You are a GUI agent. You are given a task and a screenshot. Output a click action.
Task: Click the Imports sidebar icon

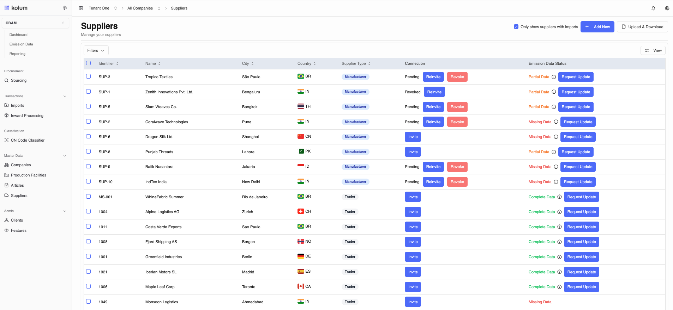click(x=6, y=105)
